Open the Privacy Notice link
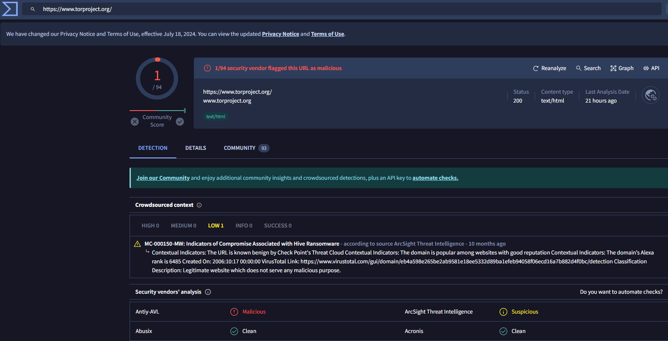This screenshot has height=341, width=668. (x=281, y=34)
